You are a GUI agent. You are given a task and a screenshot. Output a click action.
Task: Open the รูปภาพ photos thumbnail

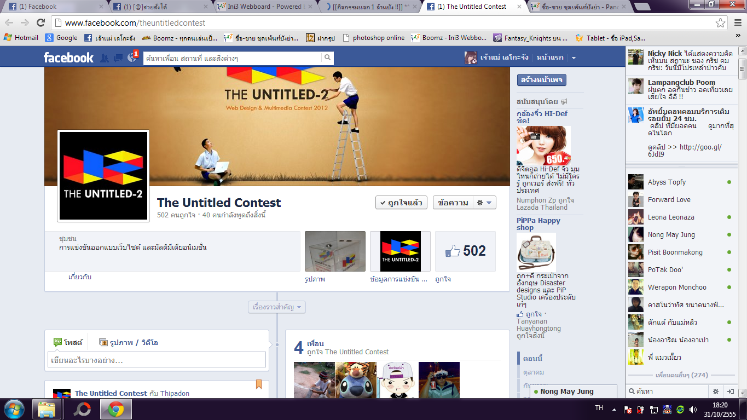[x=335, y=251]
